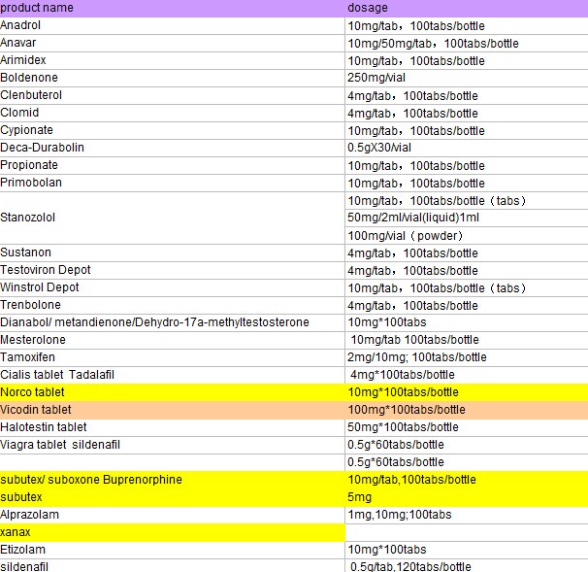Click '10mg/tab,100tabs/bottle' in the Buprenorphine row
The image size is (588, 572).
coord(467,480)
